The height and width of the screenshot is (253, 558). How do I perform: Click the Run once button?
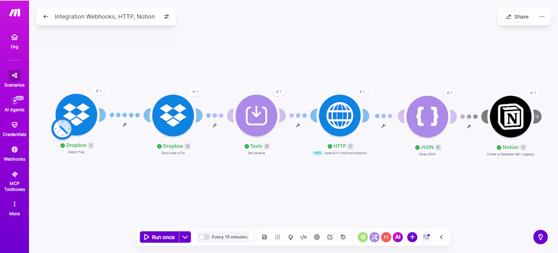[x=159, y=237]
